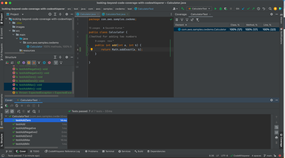
Task: Switch to CalculatorTest.java editor tab
Action: [x=115, y=14]
